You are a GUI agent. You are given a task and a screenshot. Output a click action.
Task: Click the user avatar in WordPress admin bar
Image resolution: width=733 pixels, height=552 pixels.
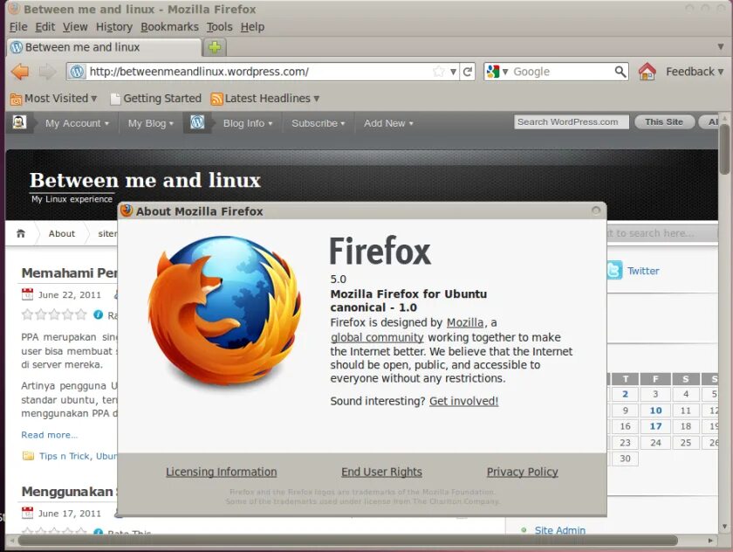(19, 122)
